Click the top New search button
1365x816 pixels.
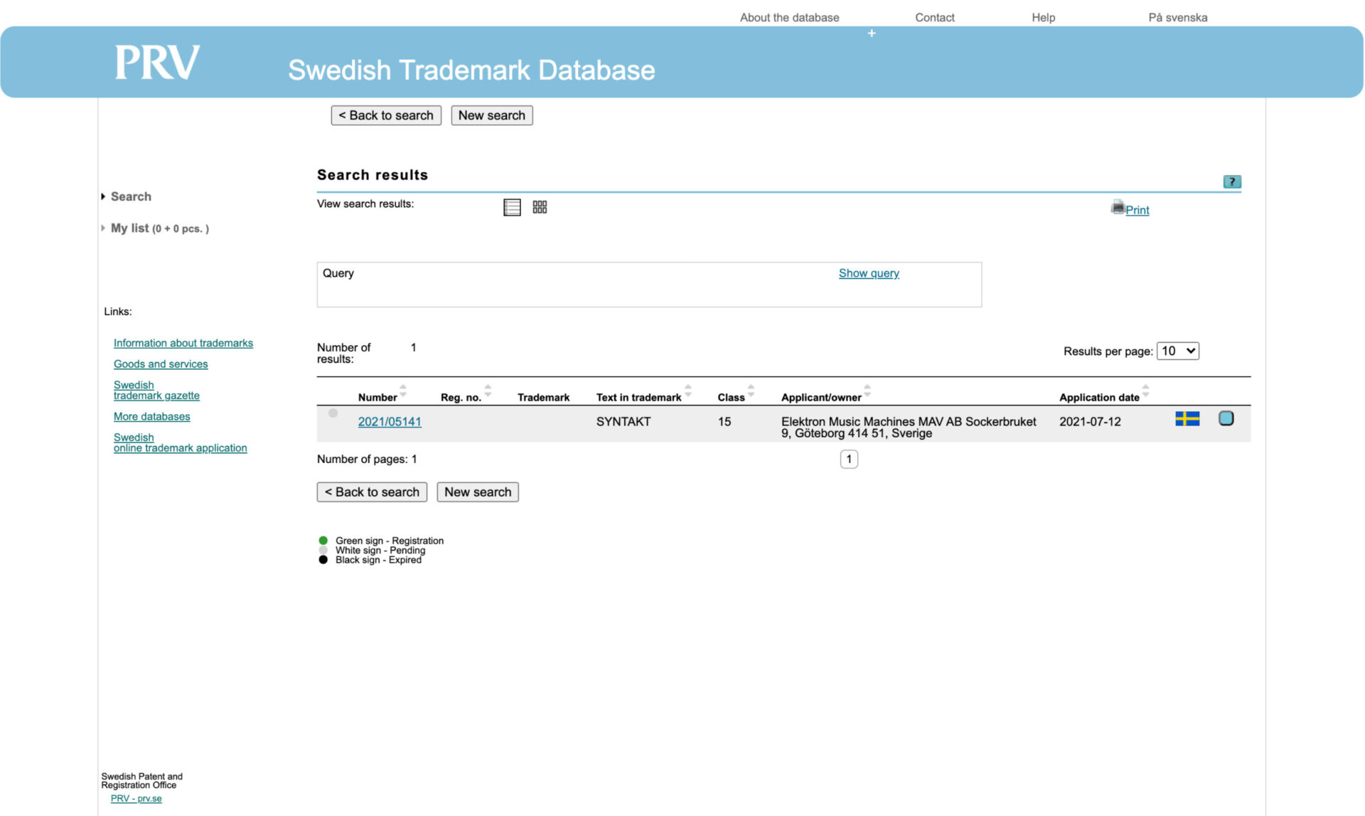(492, 115)
